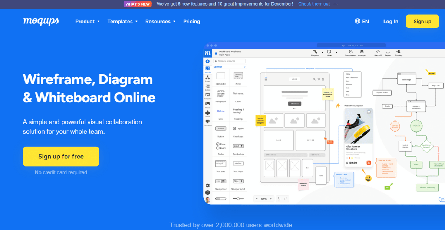Viewport: 445px width, 230px height.
Task: Expand the Note tool dropdown arrow
Action: (x=336, y=53)
